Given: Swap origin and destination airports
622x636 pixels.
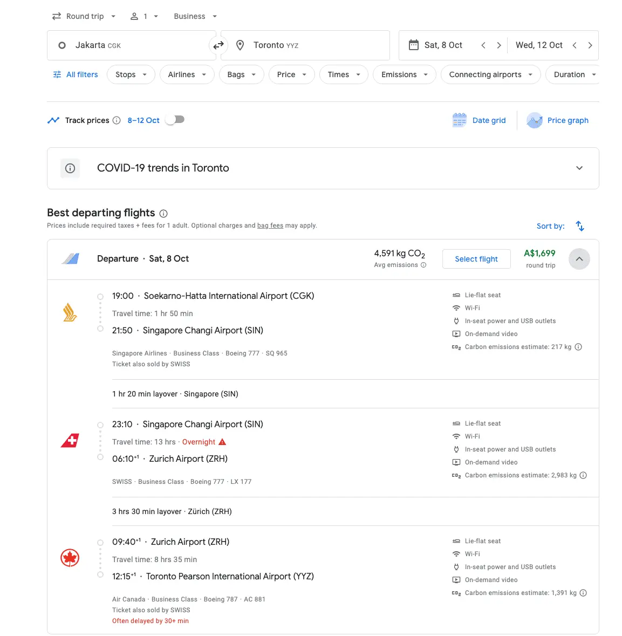Looking at the screenshot, I should (218, 45).
